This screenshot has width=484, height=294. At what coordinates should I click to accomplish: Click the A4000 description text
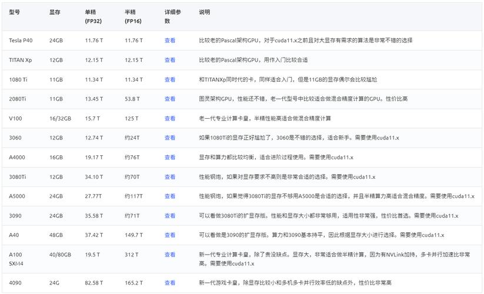pyautogui.click(x=276, y=158)
